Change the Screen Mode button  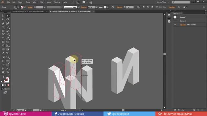pos(5,93)
